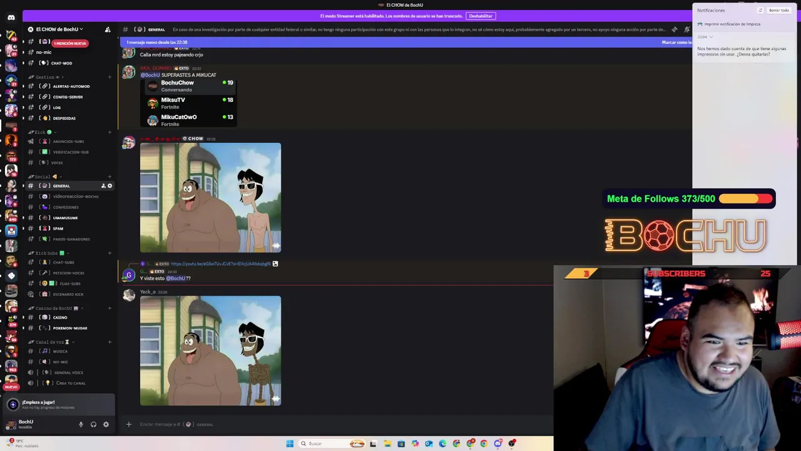Screen dimensions: 801x451
Task: Open cartoon image posted by CHOW user
Action: coord(210,198)
